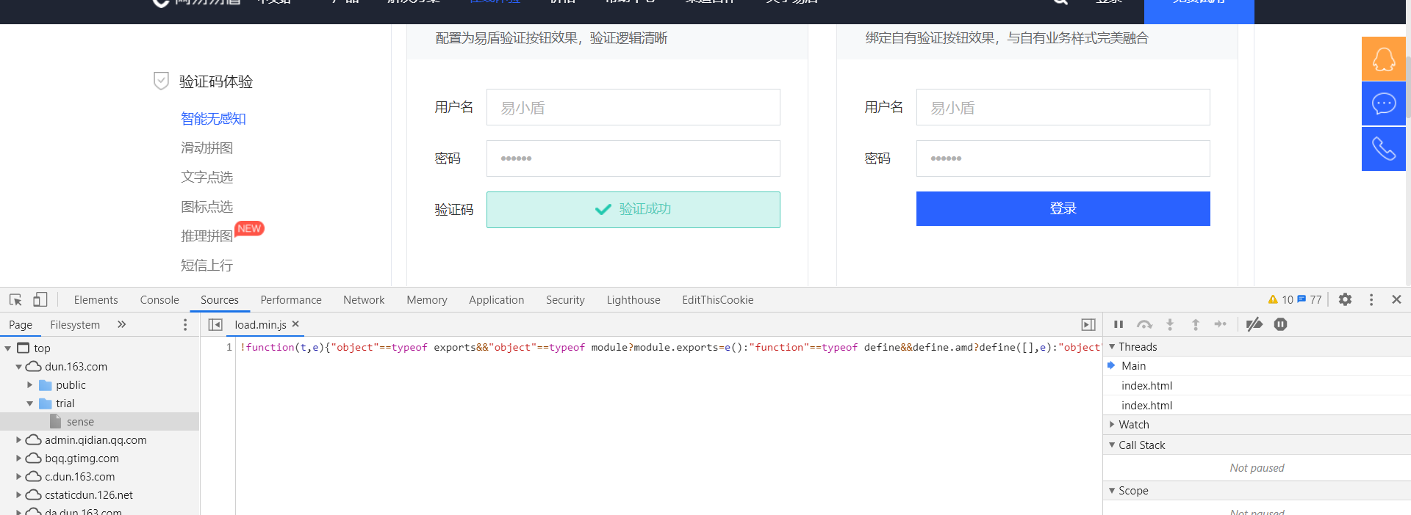The width and height of the screenshot is (1411, 515).
Task: Hide the debugger sidebar icon
Action: [1088, 324]
